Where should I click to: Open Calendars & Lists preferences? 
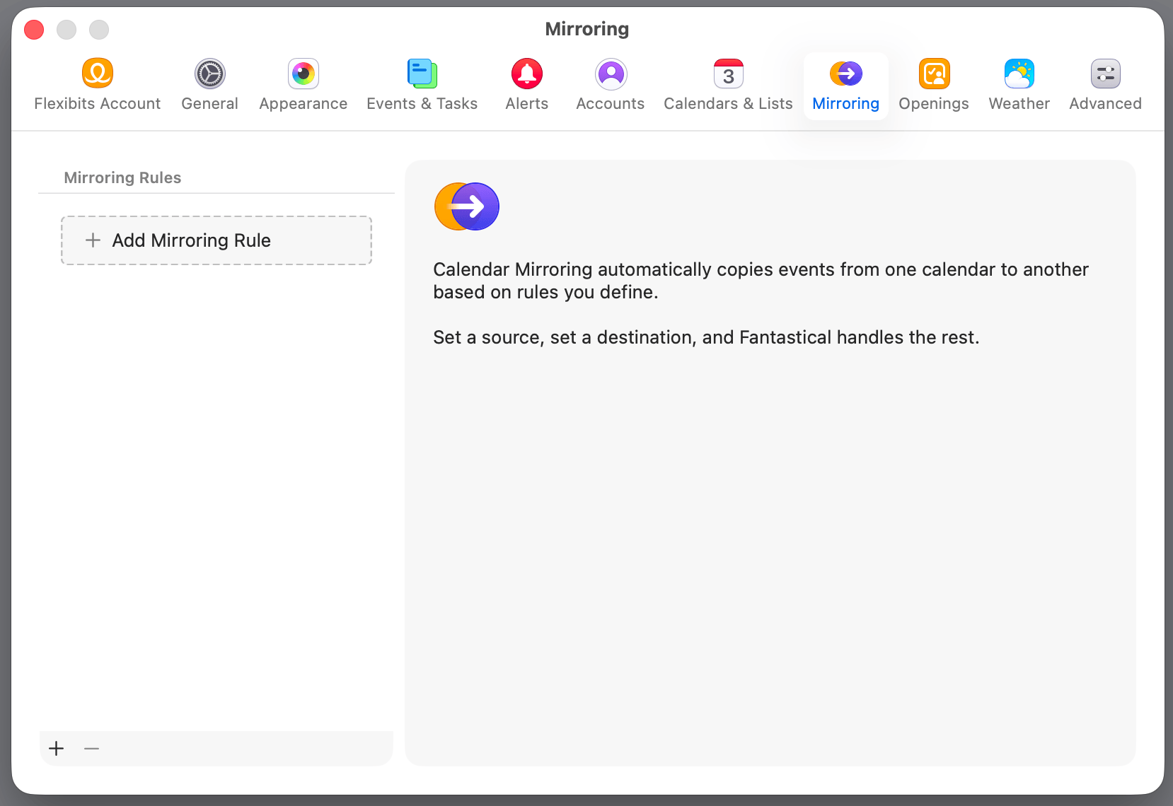coord(728,86)
